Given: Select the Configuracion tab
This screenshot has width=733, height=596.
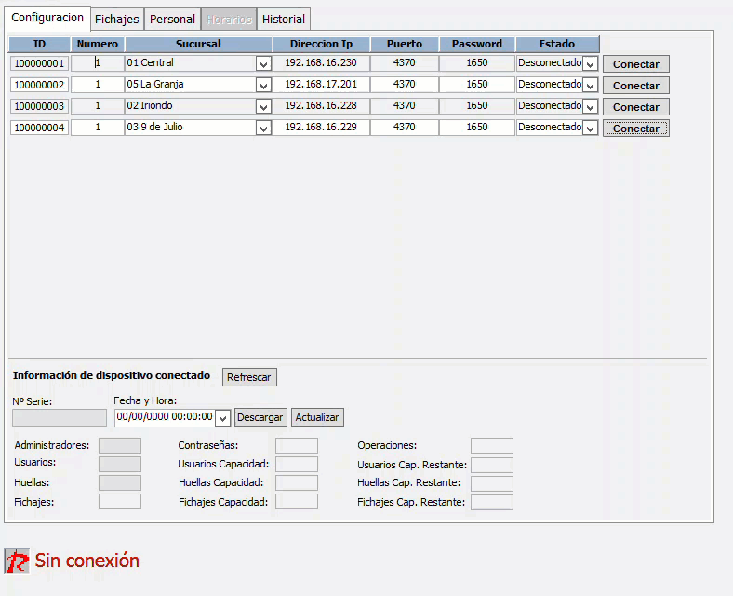Looking at the screenshot, I should coord(47,18).
